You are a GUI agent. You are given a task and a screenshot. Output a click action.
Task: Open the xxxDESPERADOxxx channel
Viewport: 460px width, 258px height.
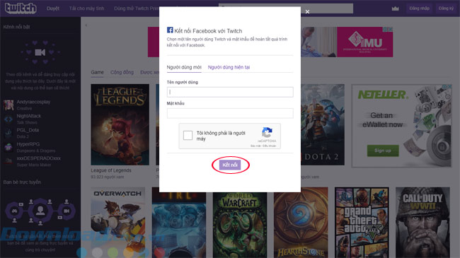click(x=38, y=158)
